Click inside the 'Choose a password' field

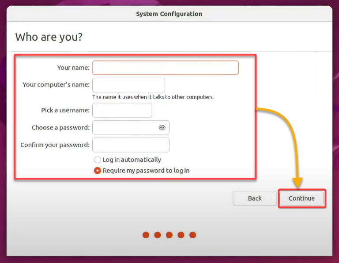click(125, 128)
